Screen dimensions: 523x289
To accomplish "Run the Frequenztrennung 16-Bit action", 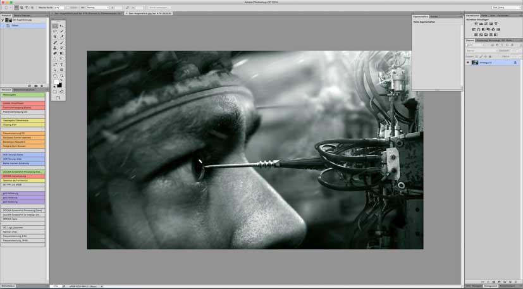I will (23, 240).
